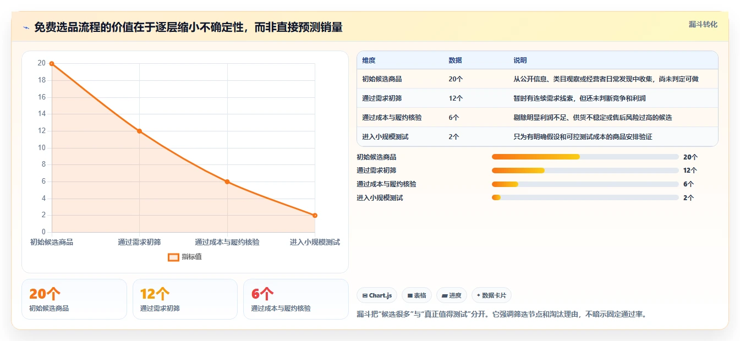
Task: Click the 数据卡片 tag chip
Action: 491,295
